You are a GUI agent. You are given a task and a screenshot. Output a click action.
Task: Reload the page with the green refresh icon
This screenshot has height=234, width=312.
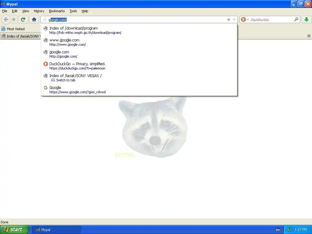pyautogui.click(x=23, y=19)
